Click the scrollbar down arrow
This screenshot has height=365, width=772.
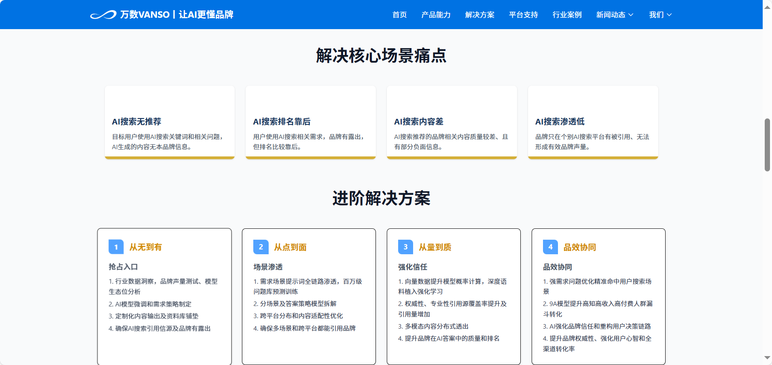767,358
